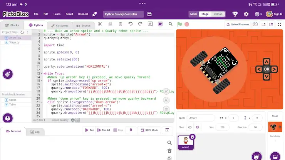The height and width of the screenshot is (160, 285).
Task: Open the Edit menu
Action: [x=46, y=14]
